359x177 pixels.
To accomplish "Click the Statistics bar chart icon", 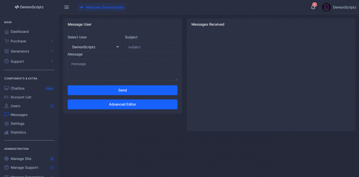I will pos(7,132).
